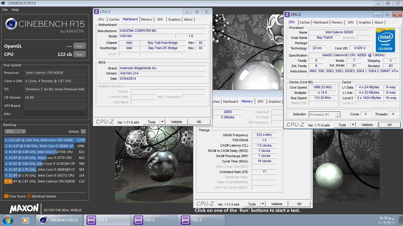The width and height of the screenshot is (403, 226).
Task: Select Memory tab in Mainboard window
Action: (x=147, y=19)
